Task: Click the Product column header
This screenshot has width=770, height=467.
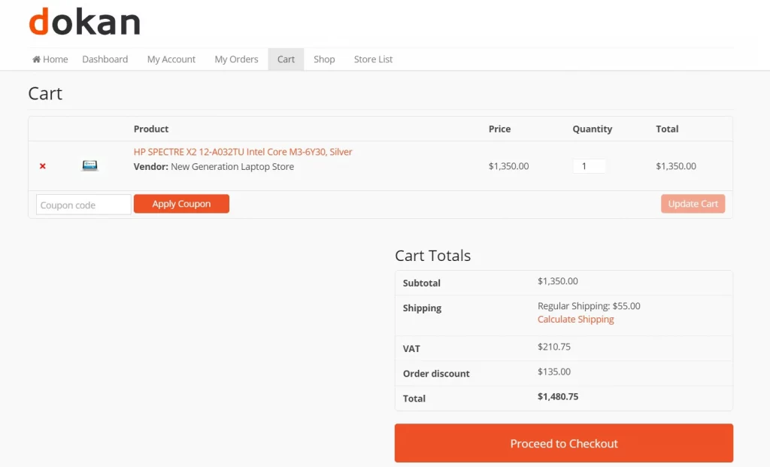Action: coord(151,129)
